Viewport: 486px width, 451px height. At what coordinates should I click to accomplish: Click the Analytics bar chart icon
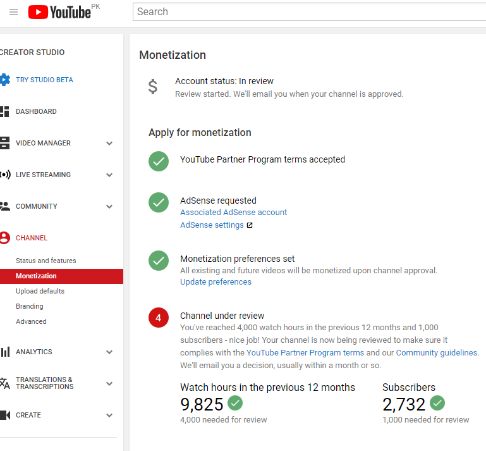(5, 352)
